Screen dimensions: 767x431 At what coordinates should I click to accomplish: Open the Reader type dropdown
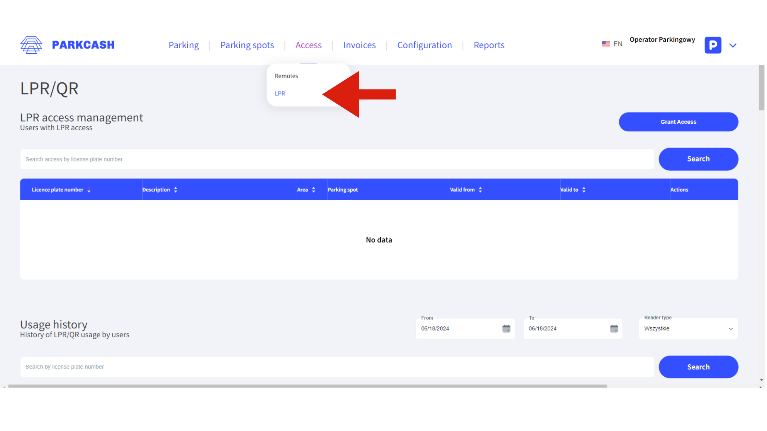(x=688, y=329)
